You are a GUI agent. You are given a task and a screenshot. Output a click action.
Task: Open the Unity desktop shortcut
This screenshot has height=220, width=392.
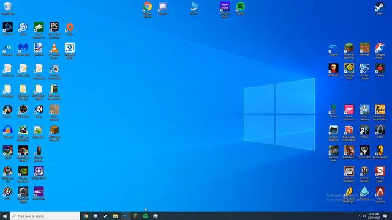pos(39,111)
